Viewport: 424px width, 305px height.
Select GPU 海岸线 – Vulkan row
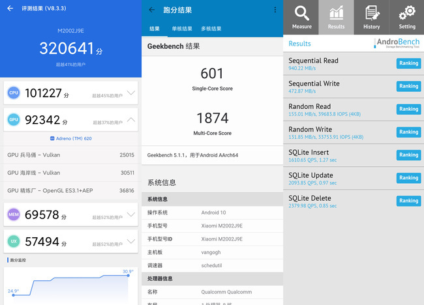pos(71,173)
